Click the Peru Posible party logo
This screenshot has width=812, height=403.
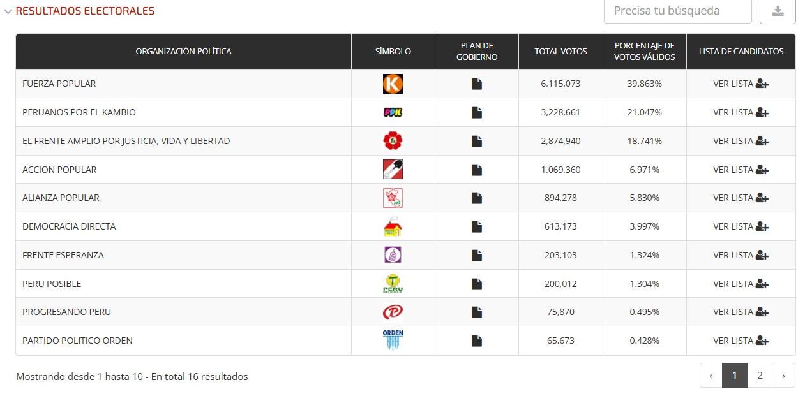coord(393,284)
